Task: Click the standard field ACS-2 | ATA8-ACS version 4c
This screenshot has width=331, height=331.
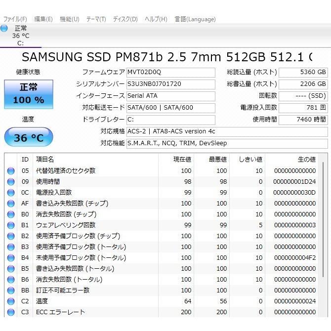Action: pos(227,132)
